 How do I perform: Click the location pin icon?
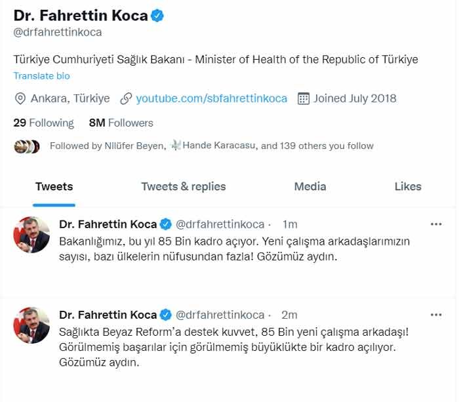tap(20, 99)
